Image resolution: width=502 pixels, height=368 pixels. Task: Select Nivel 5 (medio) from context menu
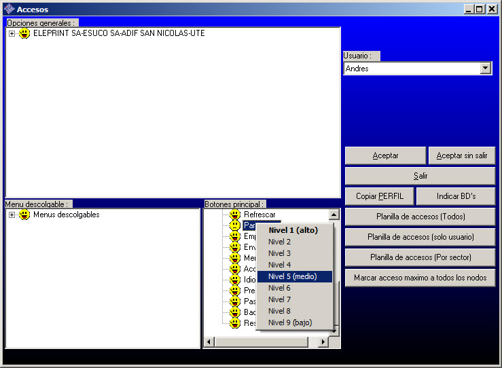[x=295, y=276]
